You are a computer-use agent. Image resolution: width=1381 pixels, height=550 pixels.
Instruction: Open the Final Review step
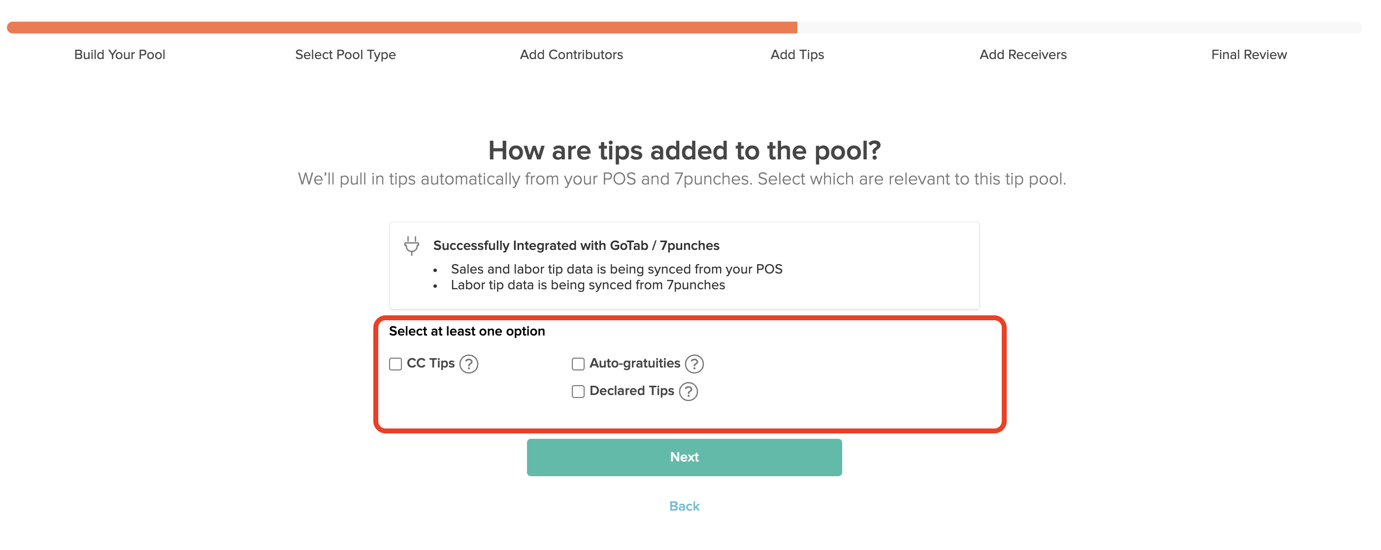[x=1249, y=54]
